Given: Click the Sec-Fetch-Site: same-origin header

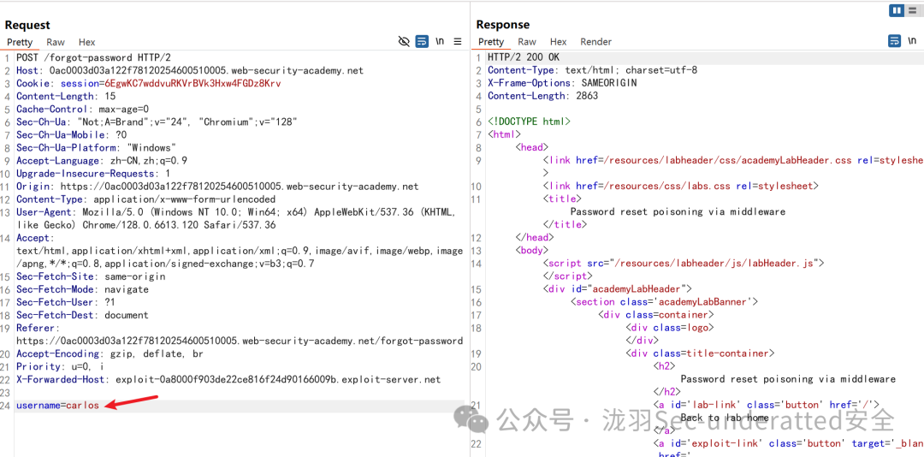Looking at the screenshot, I should (91, 276).
